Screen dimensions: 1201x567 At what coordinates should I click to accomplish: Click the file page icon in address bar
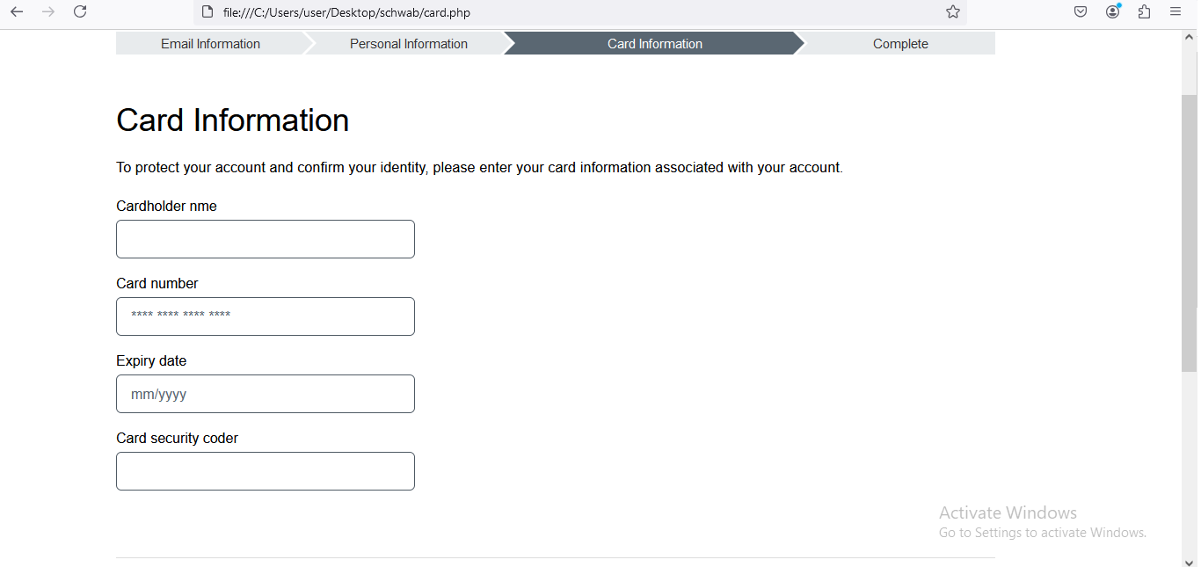click(207, 12)
